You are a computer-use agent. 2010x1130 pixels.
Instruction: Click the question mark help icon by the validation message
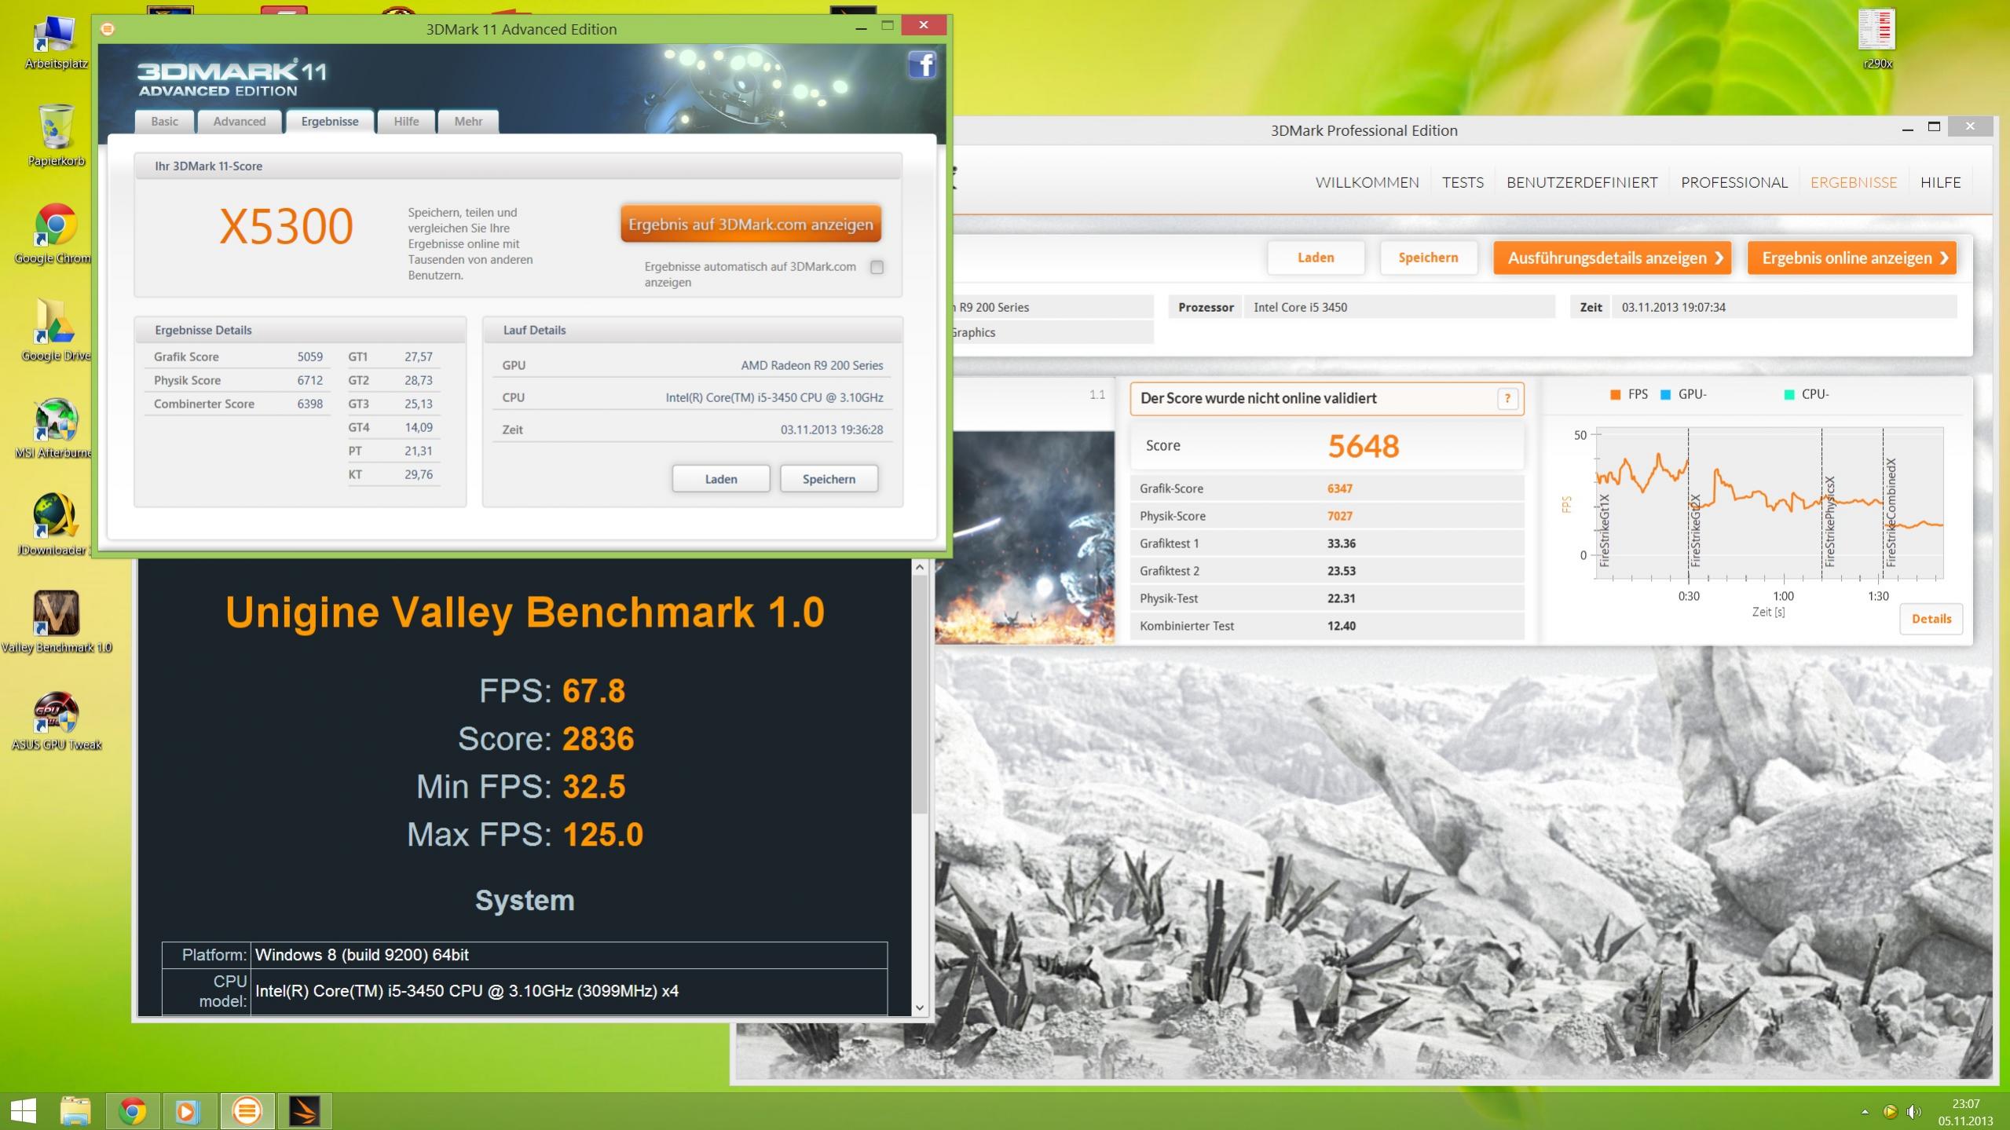click(x=1507, y=399)
